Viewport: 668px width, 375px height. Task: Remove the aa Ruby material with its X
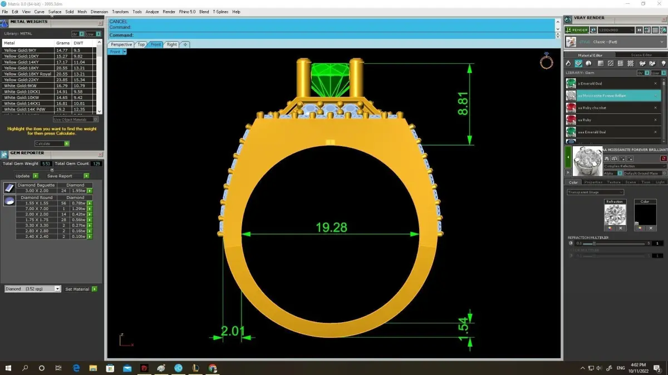(656, 120)
